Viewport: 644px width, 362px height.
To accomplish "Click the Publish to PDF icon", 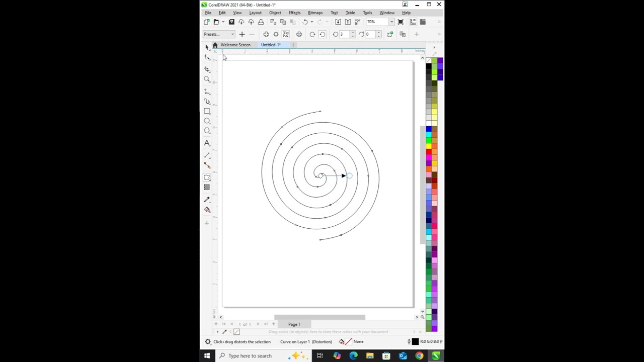I will click(x=357, y=22).
